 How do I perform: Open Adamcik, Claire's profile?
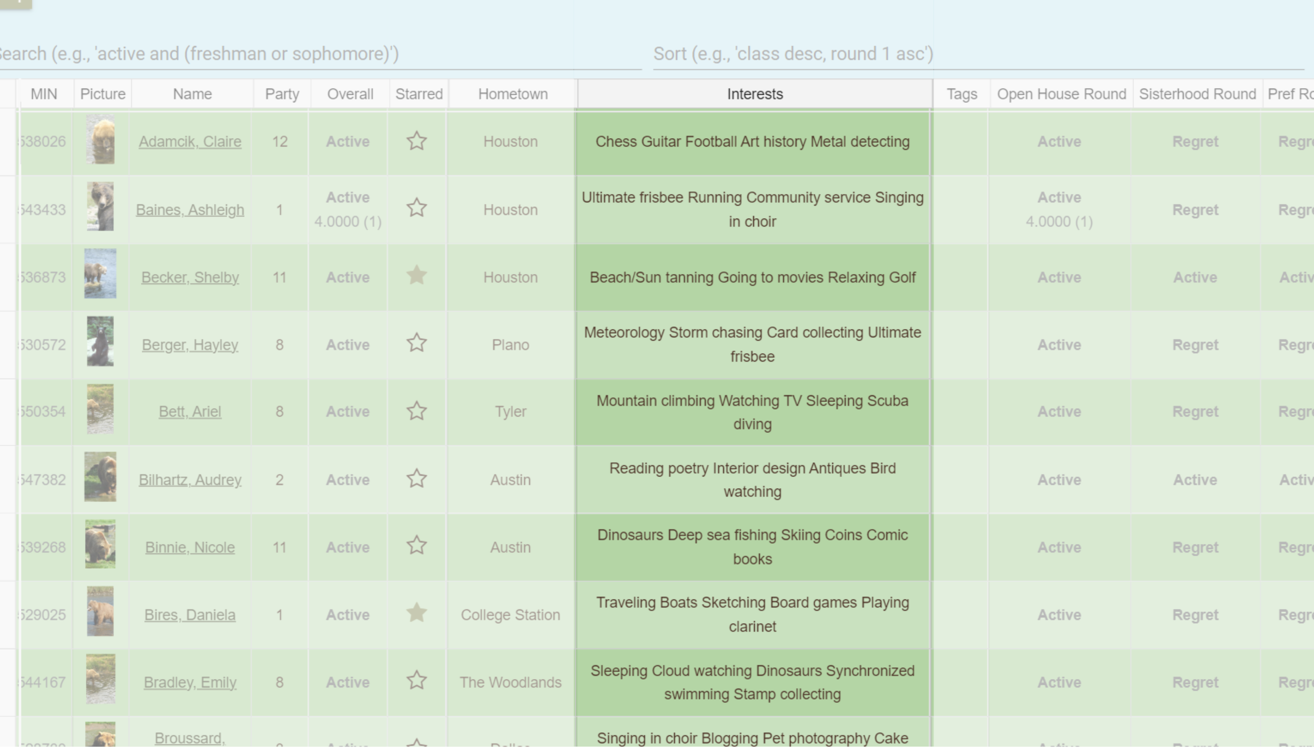pyautogui.click(x=190, y=141)
